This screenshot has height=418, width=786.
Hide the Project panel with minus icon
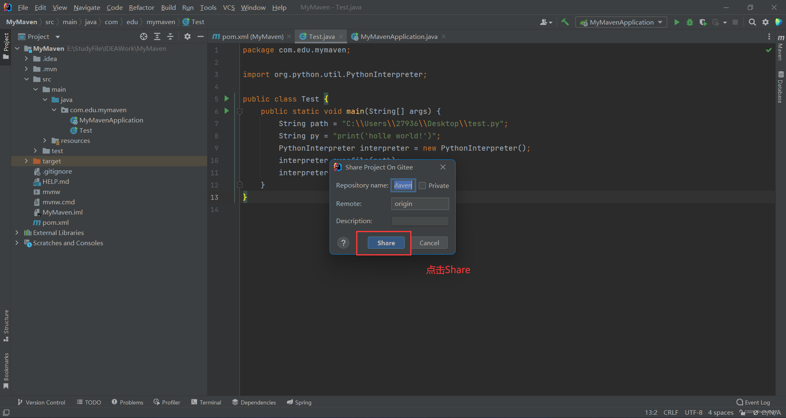click(x=201, y=36)
